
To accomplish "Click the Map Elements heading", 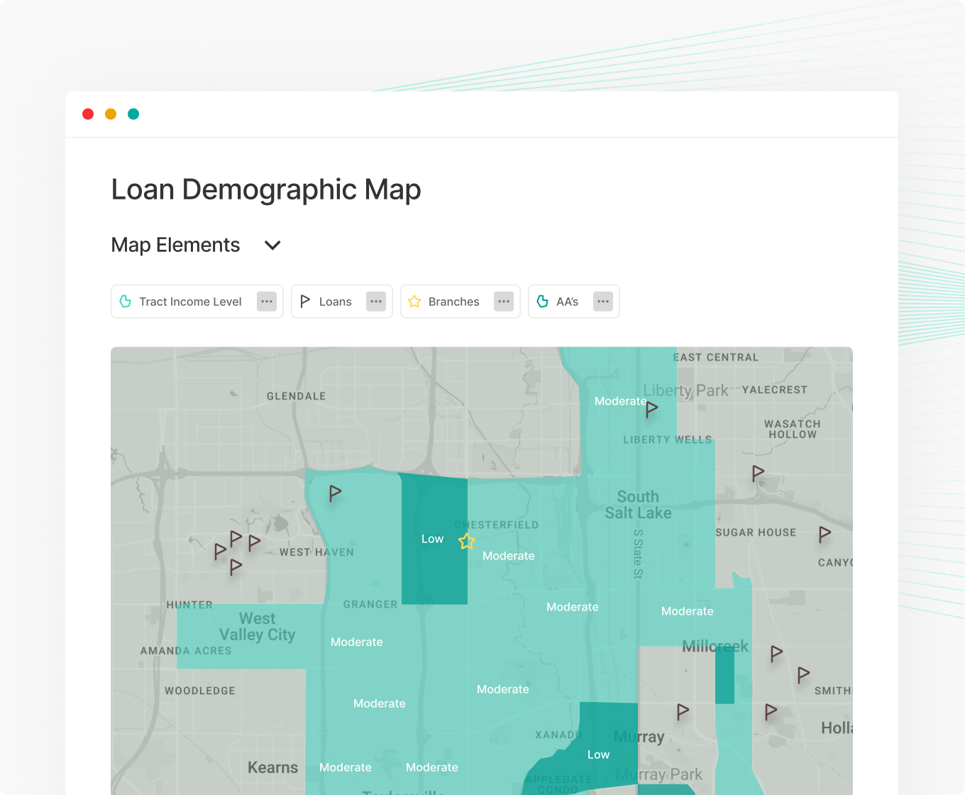I will pos(175,246).
